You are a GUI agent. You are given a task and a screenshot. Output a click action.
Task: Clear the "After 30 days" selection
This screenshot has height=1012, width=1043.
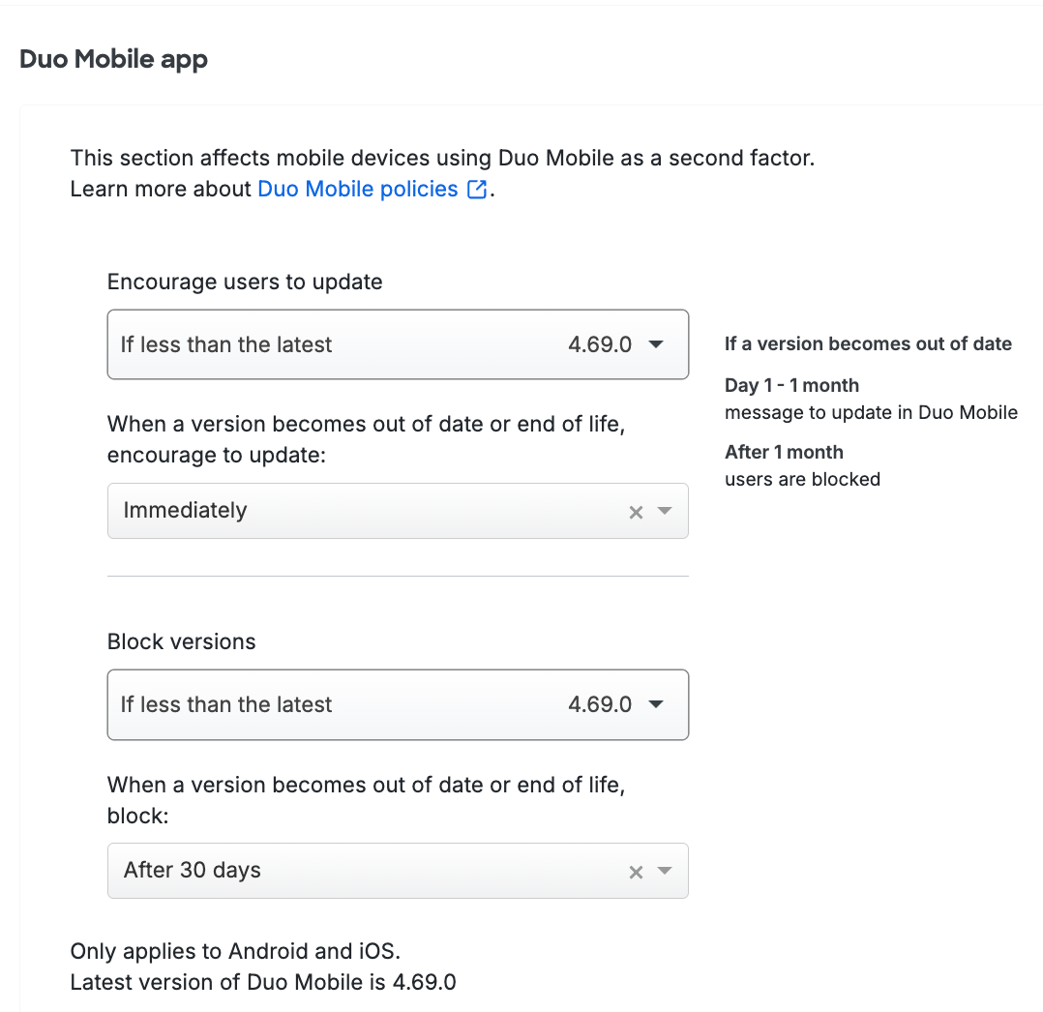[636, 872]
